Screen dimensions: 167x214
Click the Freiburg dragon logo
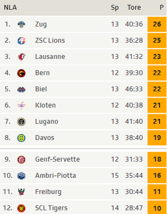tap(22, 192)
